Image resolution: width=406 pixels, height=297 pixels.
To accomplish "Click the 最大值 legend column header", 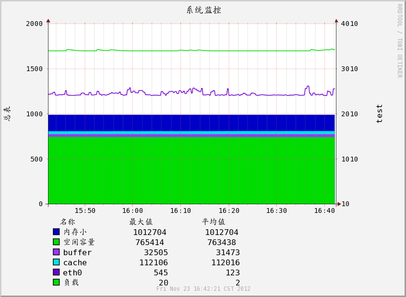I will coord(141,222).
